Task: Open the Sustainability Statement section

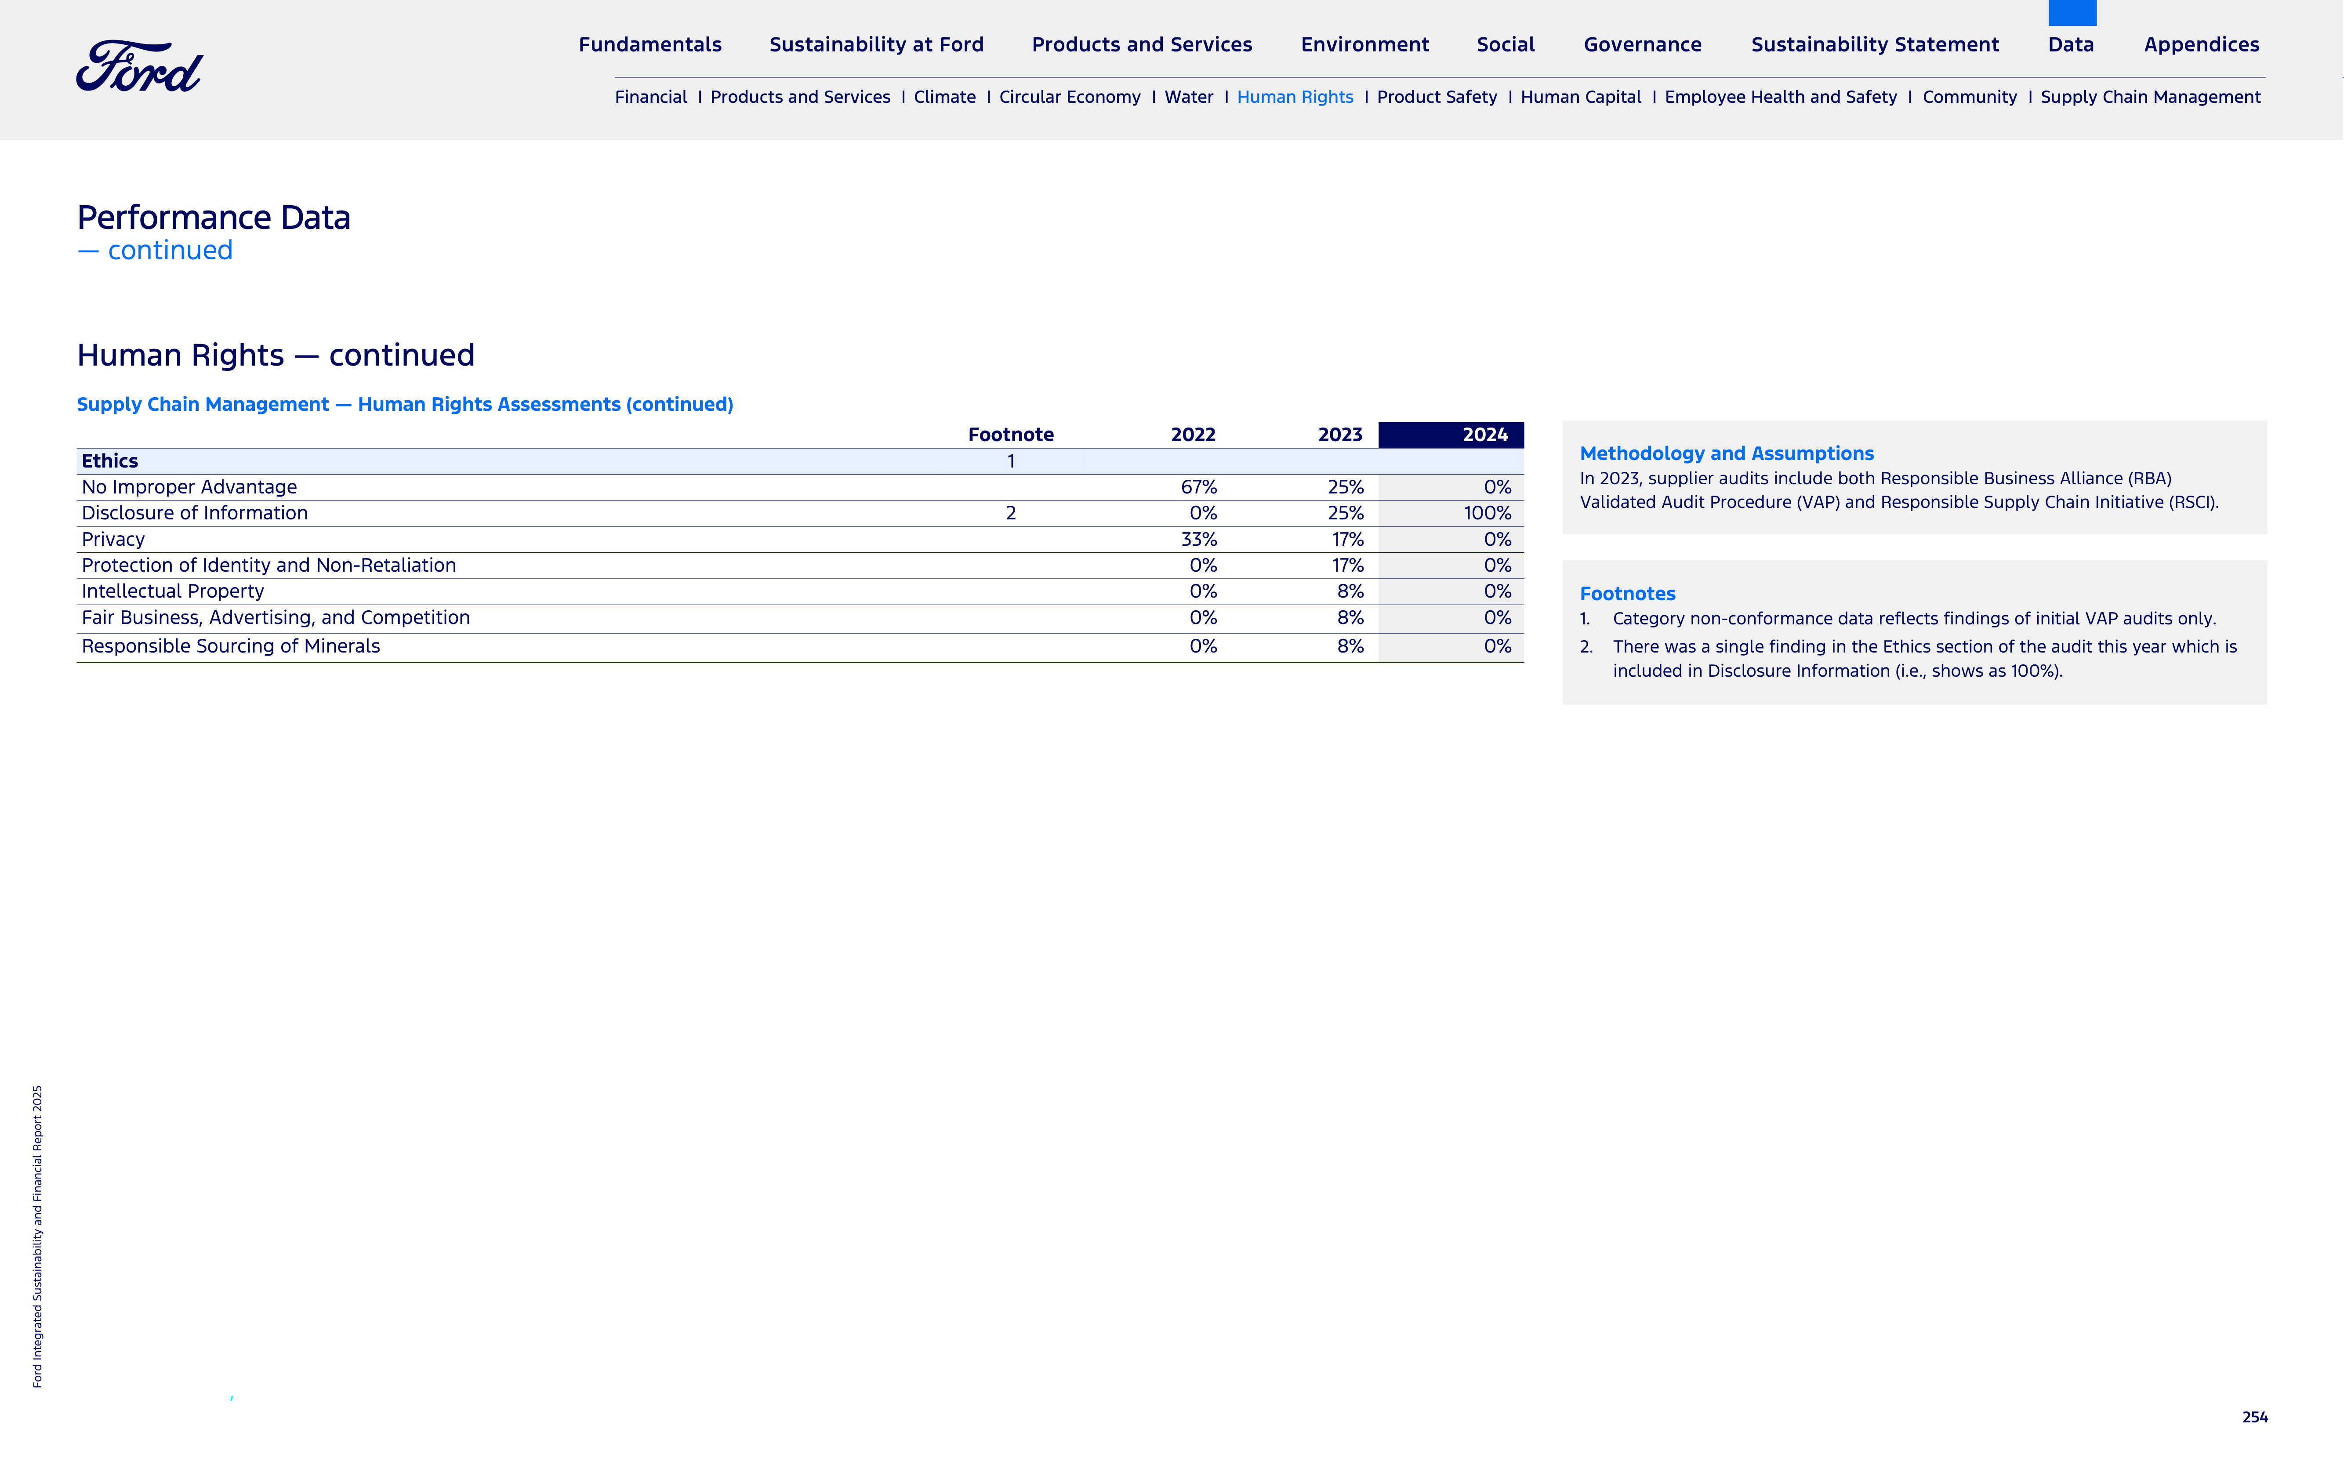Action: (1875, 44)
